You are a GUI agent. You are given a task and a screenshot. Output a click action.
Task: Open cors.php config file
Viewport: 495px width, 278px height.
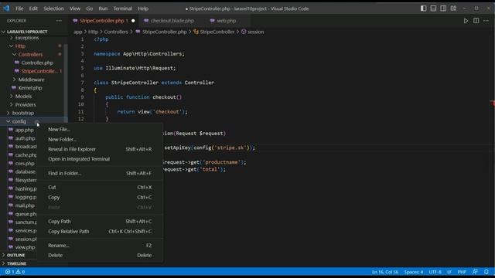point(25,164)
